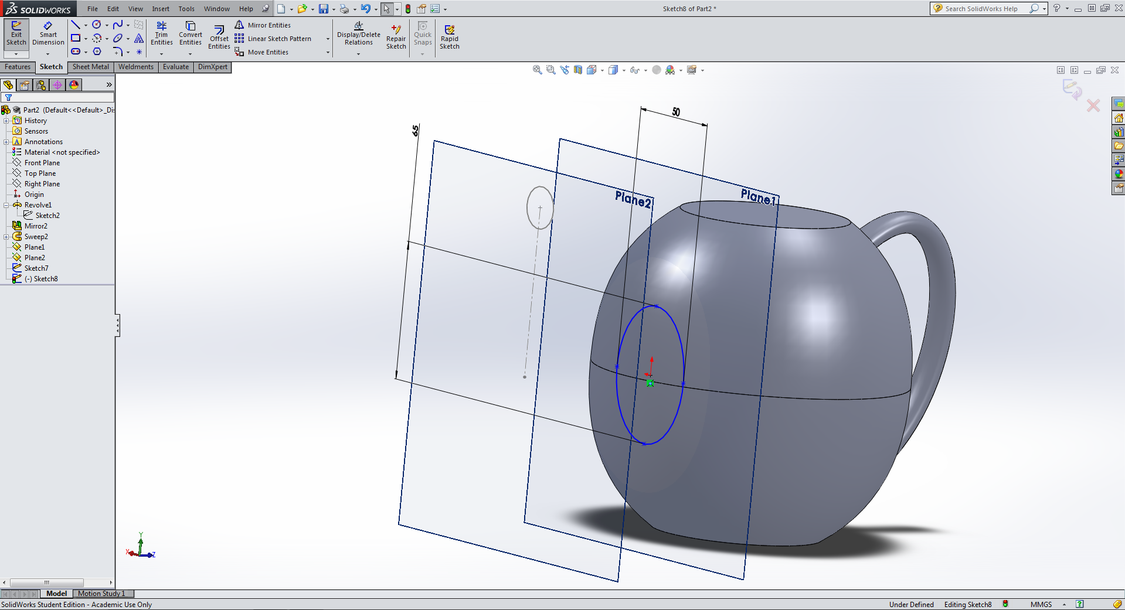This screenshot has width=1125, height=610.
Task: Select the Line sketch tool
Action: click(x=76, y=25)
